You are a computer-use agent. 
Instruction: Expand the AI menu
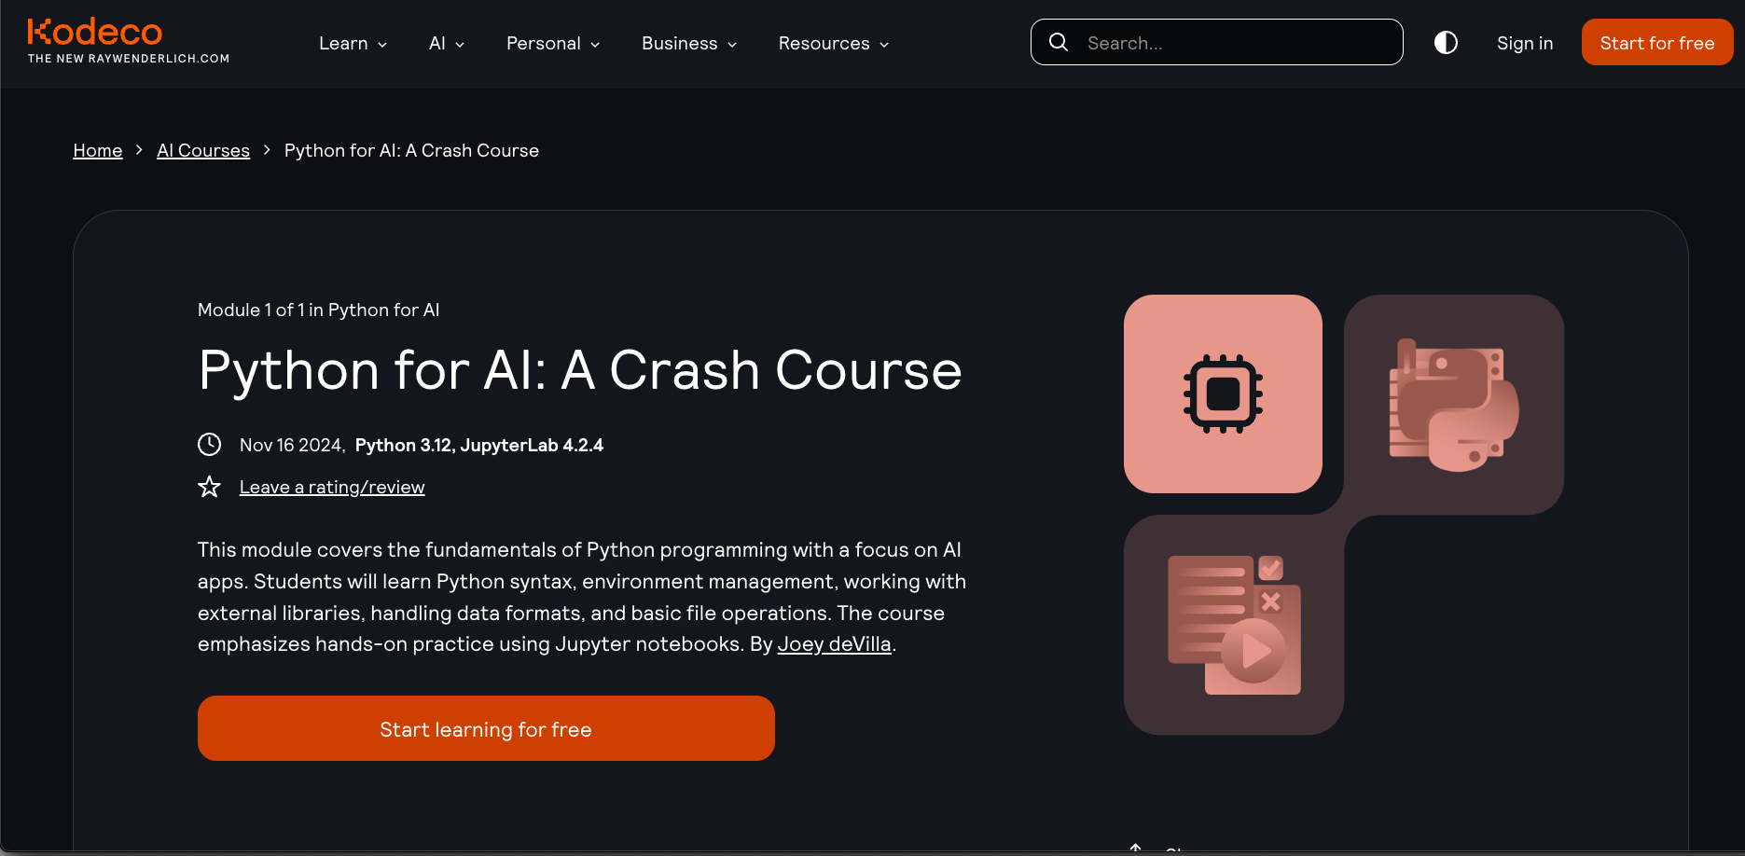point(447,44)
